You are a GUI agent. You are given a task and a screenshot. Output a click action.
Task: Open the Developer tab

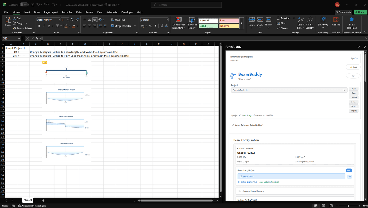click(x=127, y=12)
